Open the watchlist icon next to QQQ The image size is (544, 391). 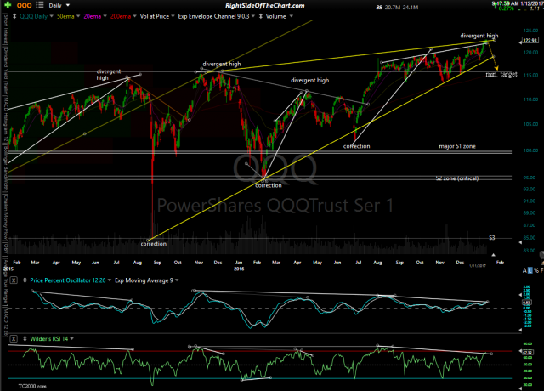40,5
